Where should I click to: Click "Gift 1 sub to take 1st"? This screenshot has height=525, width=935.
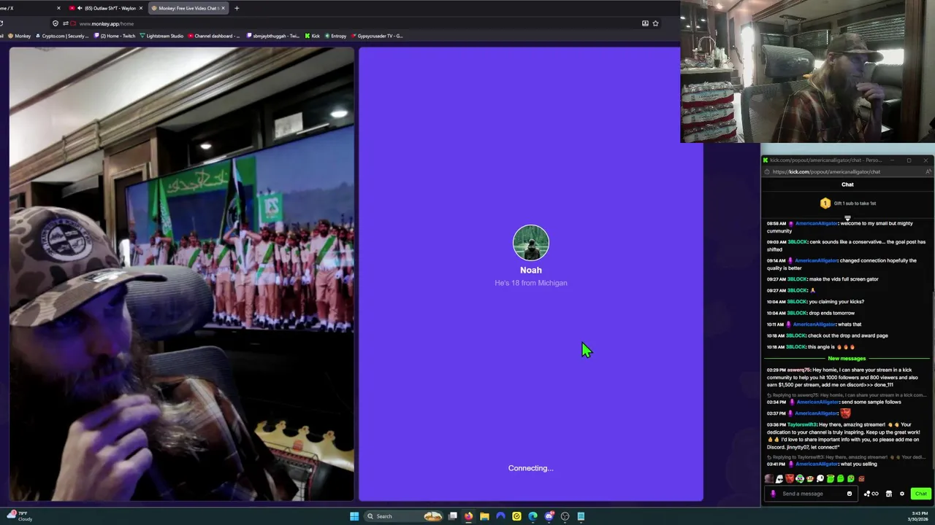[x=855, y=203]
